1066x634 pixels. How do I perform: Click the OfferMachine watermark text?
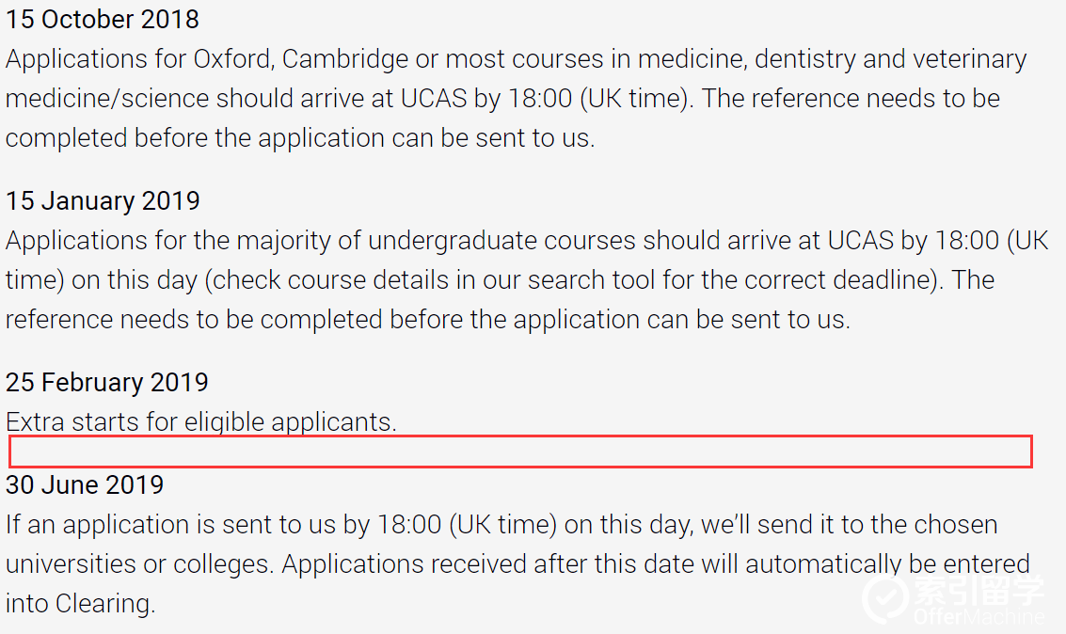click(x=979, y=617)
